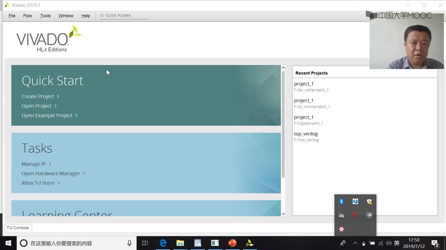Click the Create Project link

tap(38, 96)
